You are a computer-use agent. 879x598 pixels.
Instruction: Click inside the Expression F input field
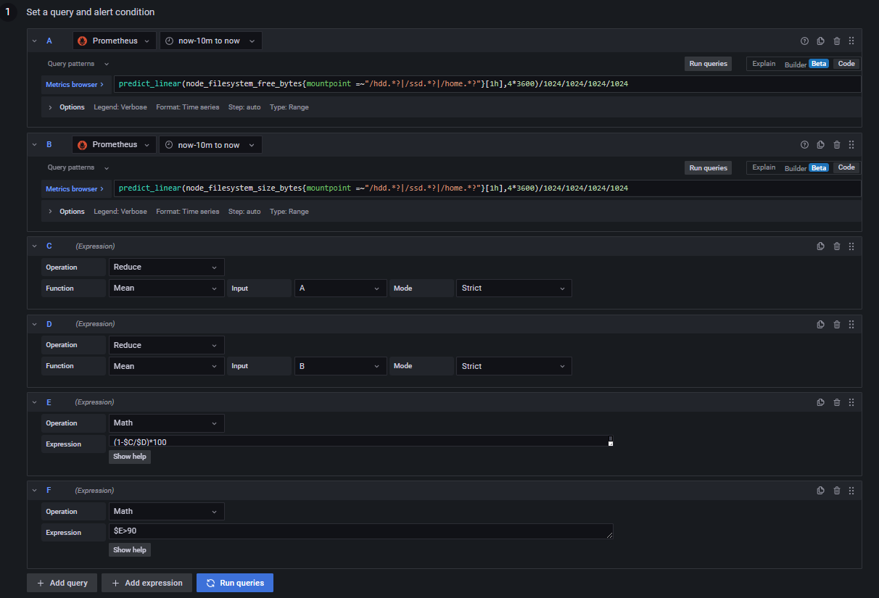pos(363,531)
